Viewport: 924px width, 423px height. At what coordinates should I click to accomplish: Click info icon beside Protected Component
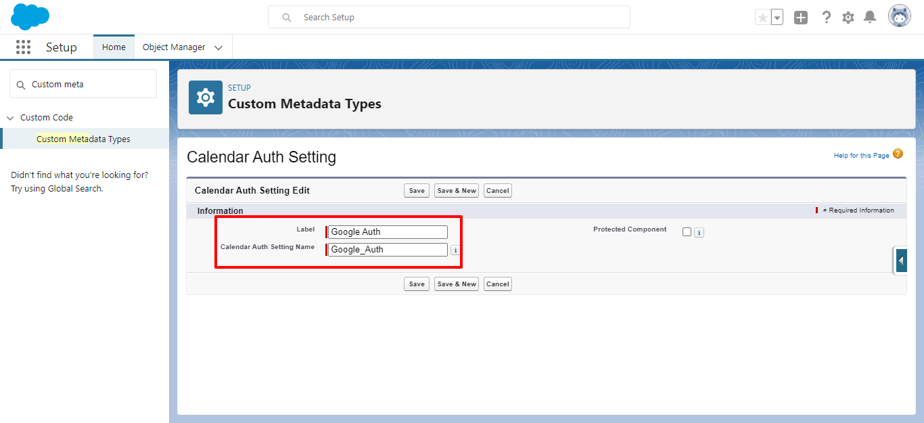(699, 233)
